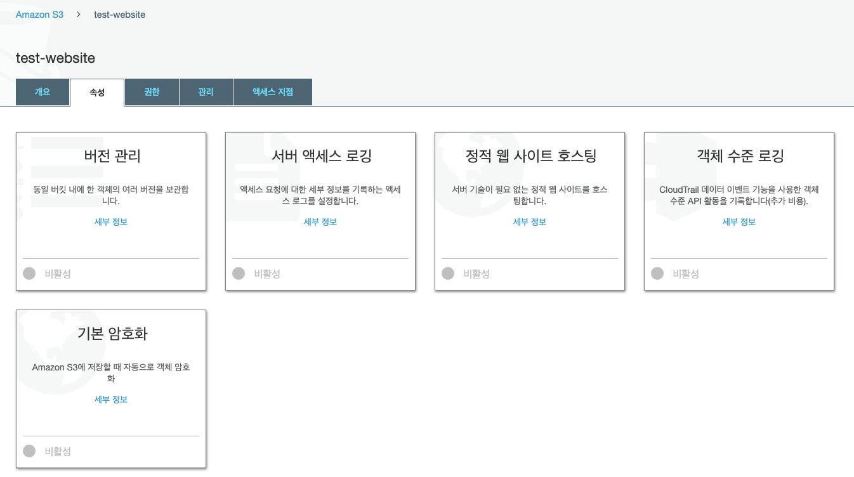Click the 버전 관리 card title
This screenshot has width=854, height=477.
pyautogui.click(x=112, y=156)
